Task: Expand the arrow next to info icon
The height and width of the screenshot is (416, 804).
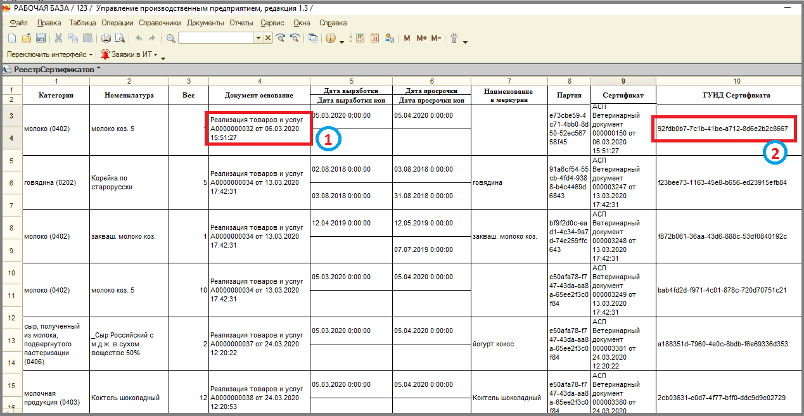Action: 342,42
